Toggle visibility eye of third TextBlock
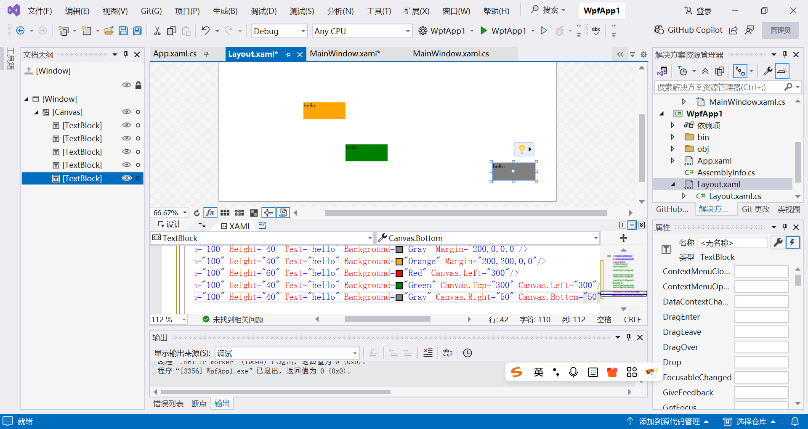This screenshot has height=429, width=808. [x=127, y=152]
